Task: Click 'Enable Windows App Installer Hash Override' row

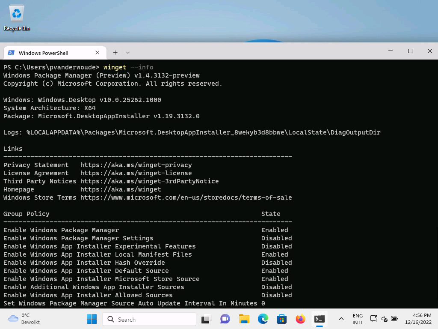Action: pyautogui.click(x=148, y=263)
